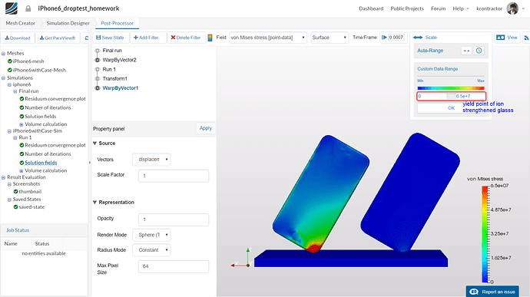This screenshot has height=297, width=530.
Task: Click the Time/Frame value 0.0007 field
Action: coord(396,38)
